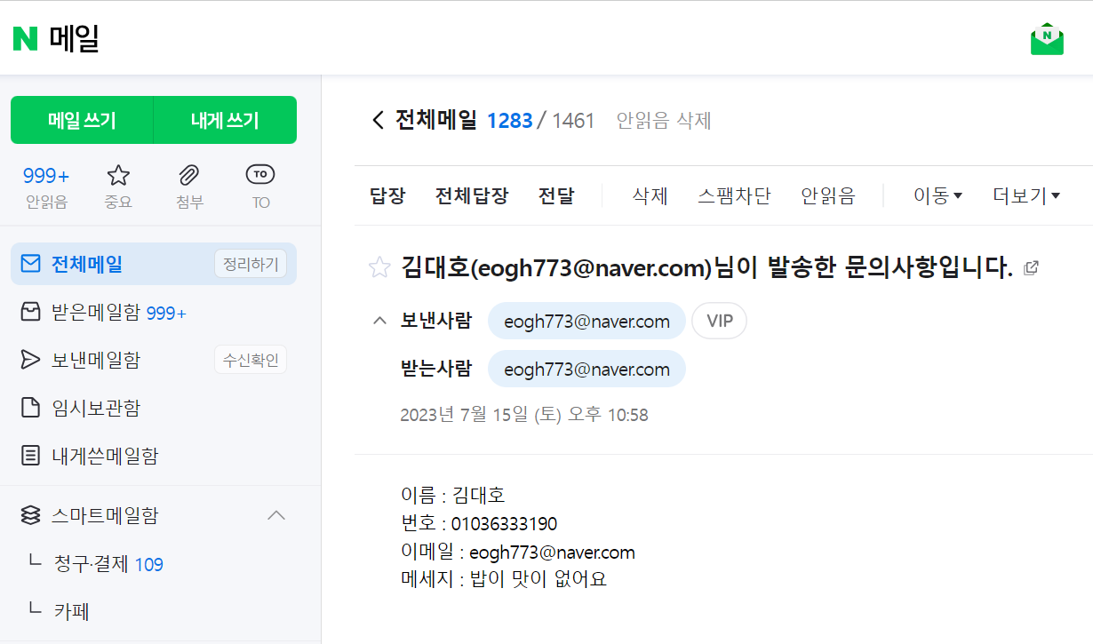
Task: Mark sender eogh773@naver.com as VIP
Action: click(x=719, y=322)
